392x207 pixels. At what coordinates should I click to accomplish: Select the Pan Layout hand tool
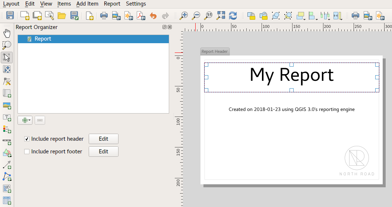(x=7, y=34)
